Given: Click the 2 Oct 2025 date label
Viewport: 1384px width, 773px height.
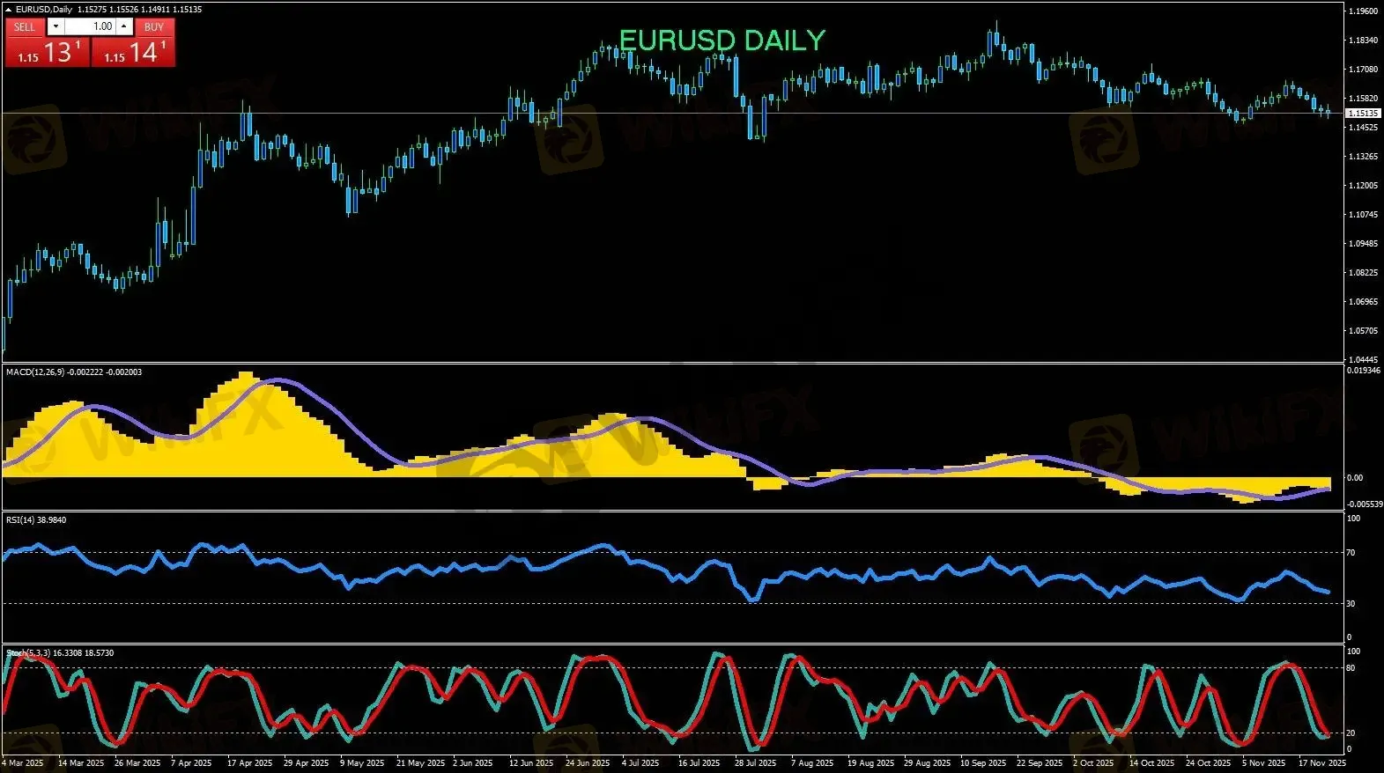Looking at the screenshot, I should pyautogui.click(x=1093, y=763).
